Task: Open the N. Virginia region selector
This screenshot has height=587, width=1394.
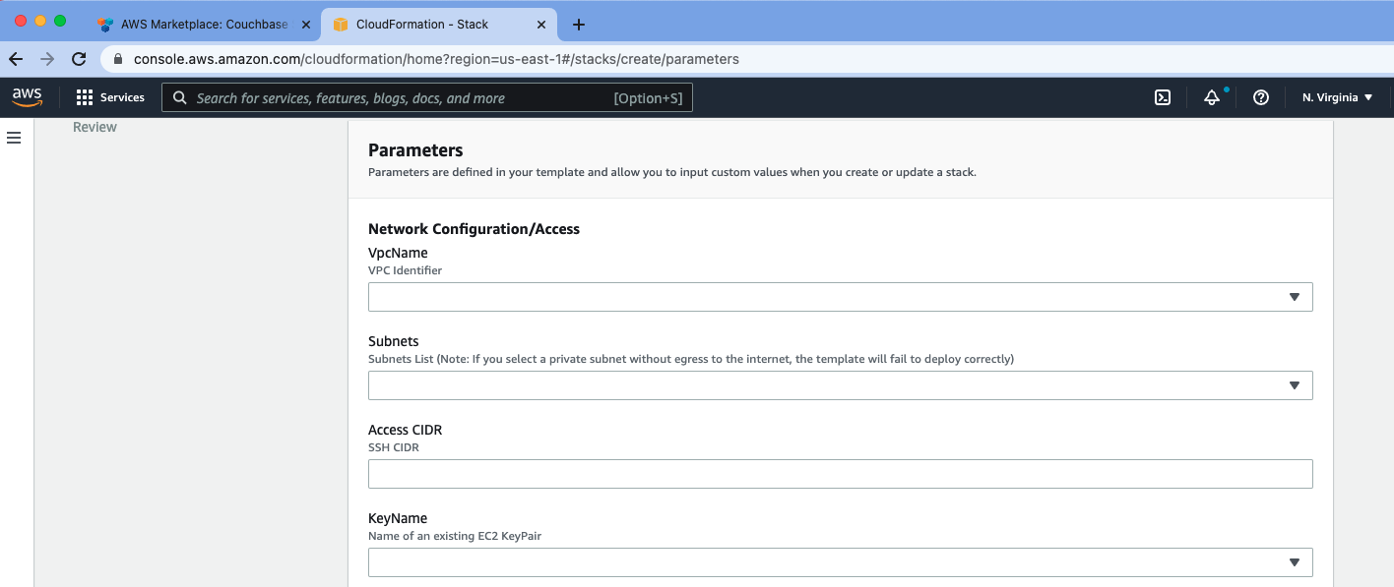Action: pyautogui.click(x=1336, y=97)
